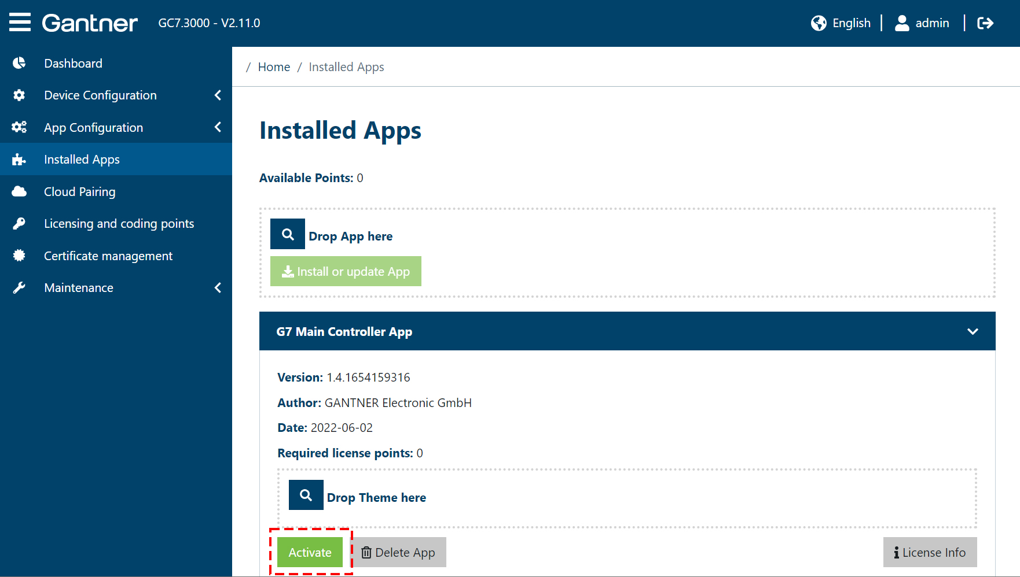Click the logout icon

point(985,23)
